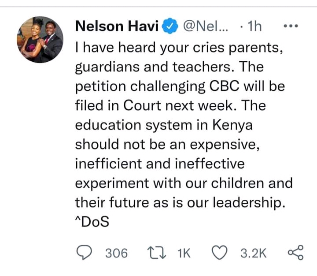The height and width of the screenshot is (276, 317).
Task: Click the 'inefficient and ineffective' line
Action: [x=160, y=164]
